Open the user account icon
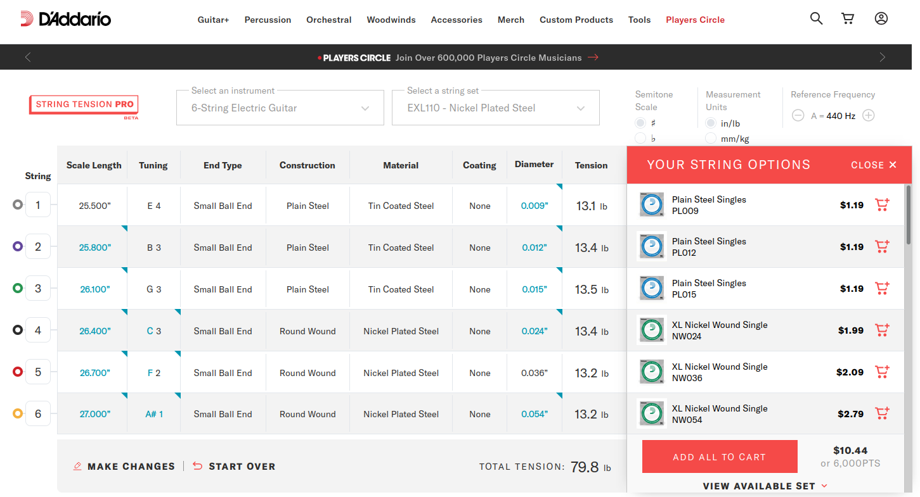920x497 pixels. (x=881, y=19)
